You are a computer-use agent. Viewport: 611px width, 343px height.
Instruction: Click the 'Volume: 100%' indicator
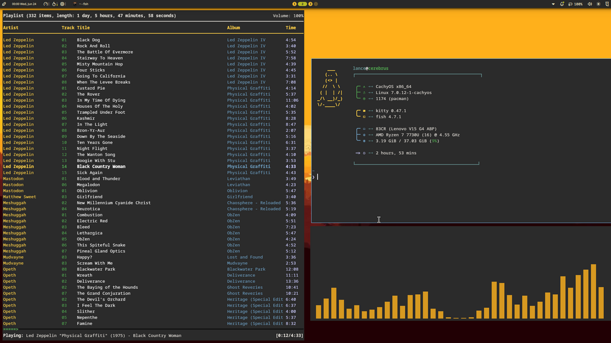pyautogui.click(x=288, y=15)
